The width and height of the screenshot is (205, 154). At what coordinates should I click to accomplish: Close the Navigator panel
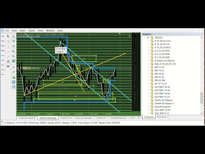tap(202, 34)
